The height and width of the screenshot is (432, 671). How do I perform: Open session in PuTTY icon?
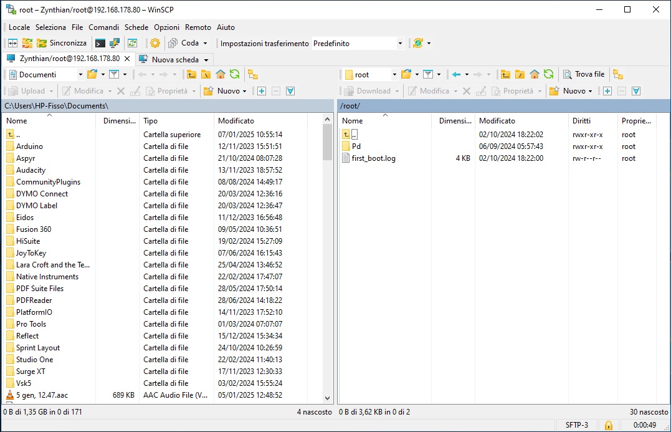point(114,43)
